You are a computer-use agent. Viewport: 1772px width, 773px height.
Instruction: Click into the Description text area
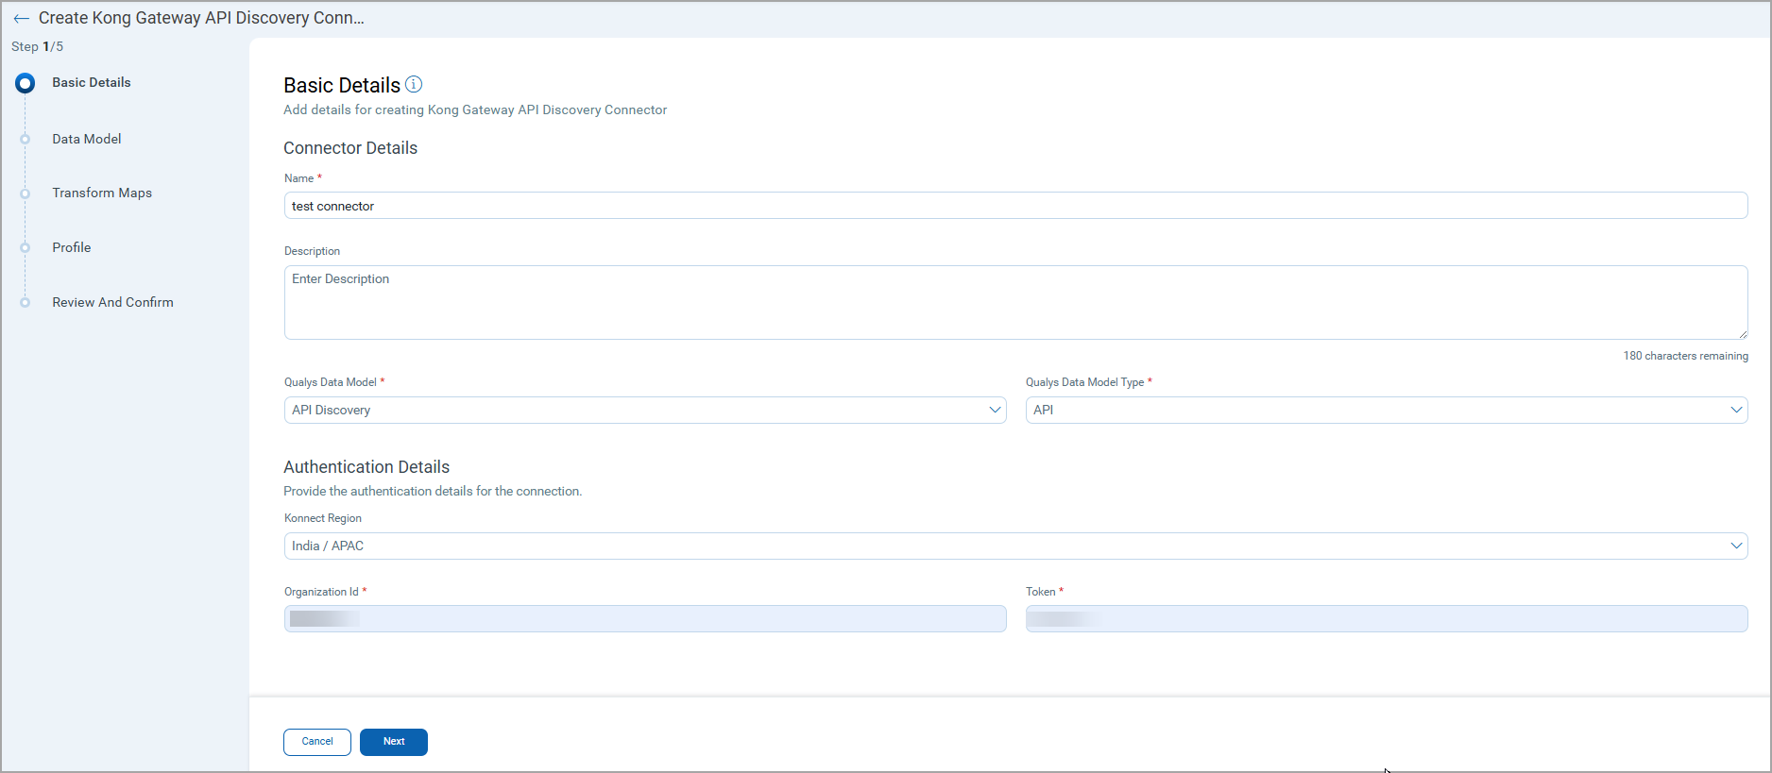tap(1015, 302)
